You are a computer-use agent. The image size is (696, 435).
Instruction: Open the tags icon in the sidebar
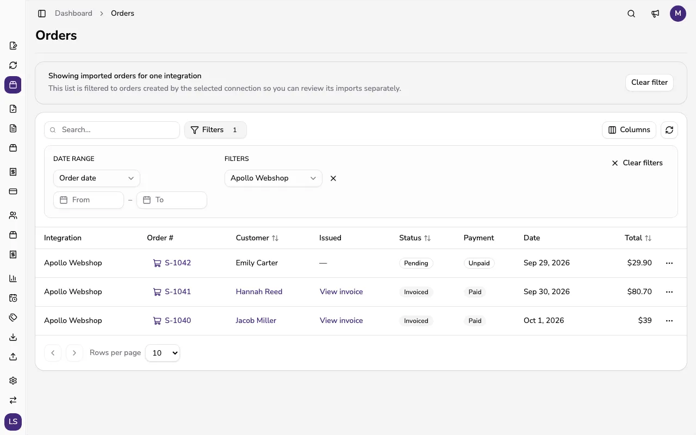pos(13,318)
